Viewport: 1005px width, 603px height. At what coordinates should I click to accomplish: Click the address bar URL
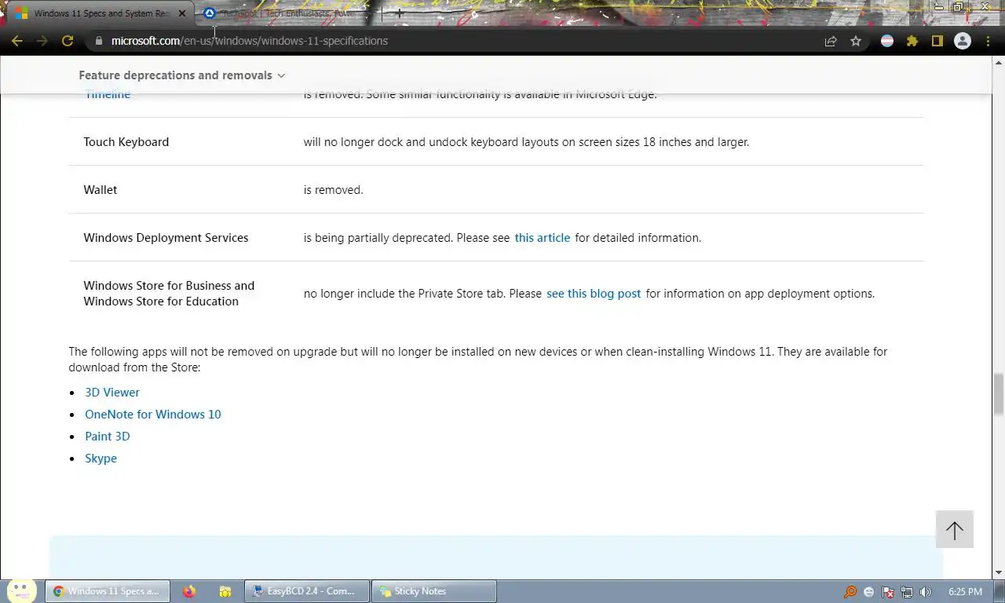pyautogui.click(x=249, y=41)
